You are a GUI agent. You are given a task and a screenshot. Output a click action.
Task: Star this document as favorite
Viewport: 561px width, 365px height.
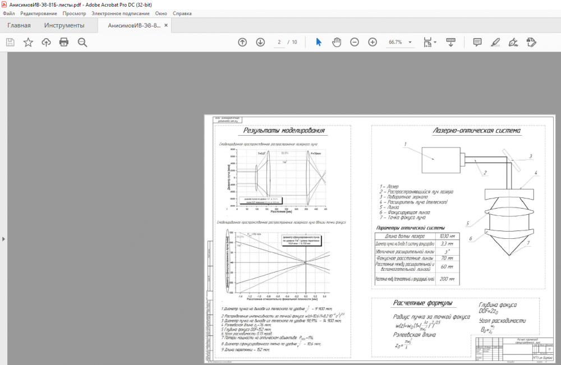pos(28,42)
